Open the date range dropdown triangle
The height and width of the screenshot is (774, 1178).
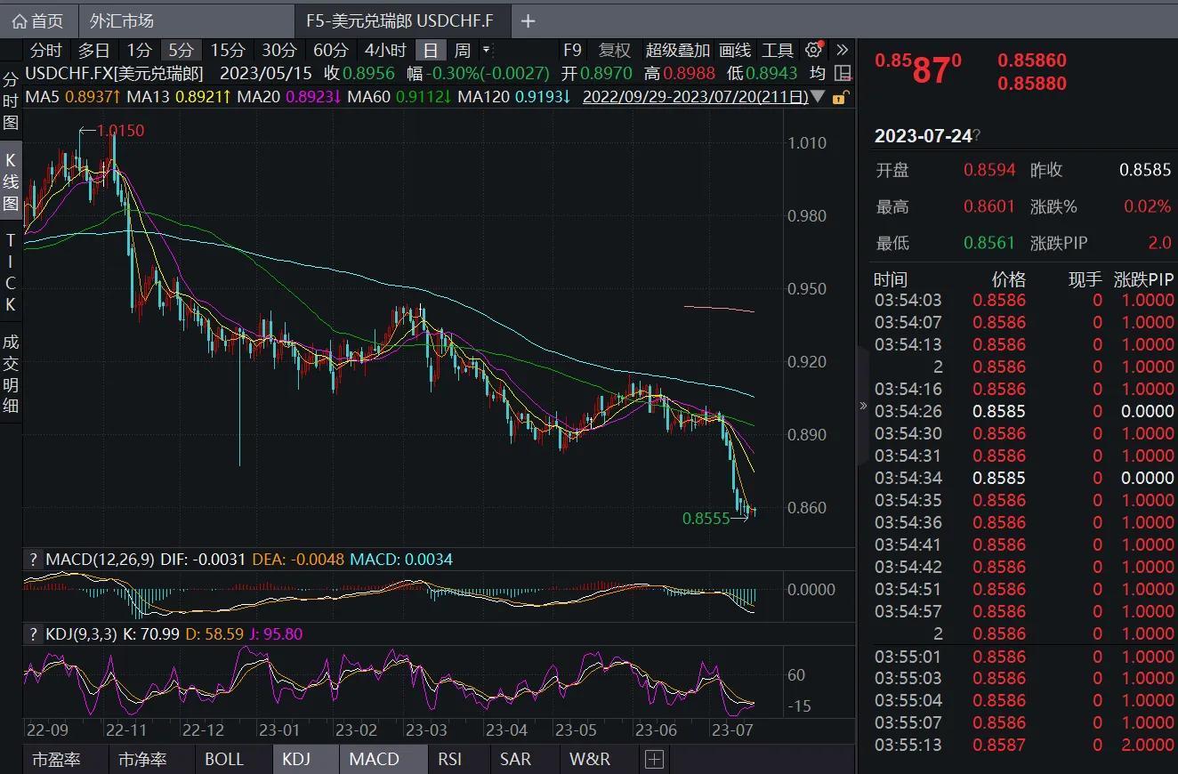coord(819,97)
